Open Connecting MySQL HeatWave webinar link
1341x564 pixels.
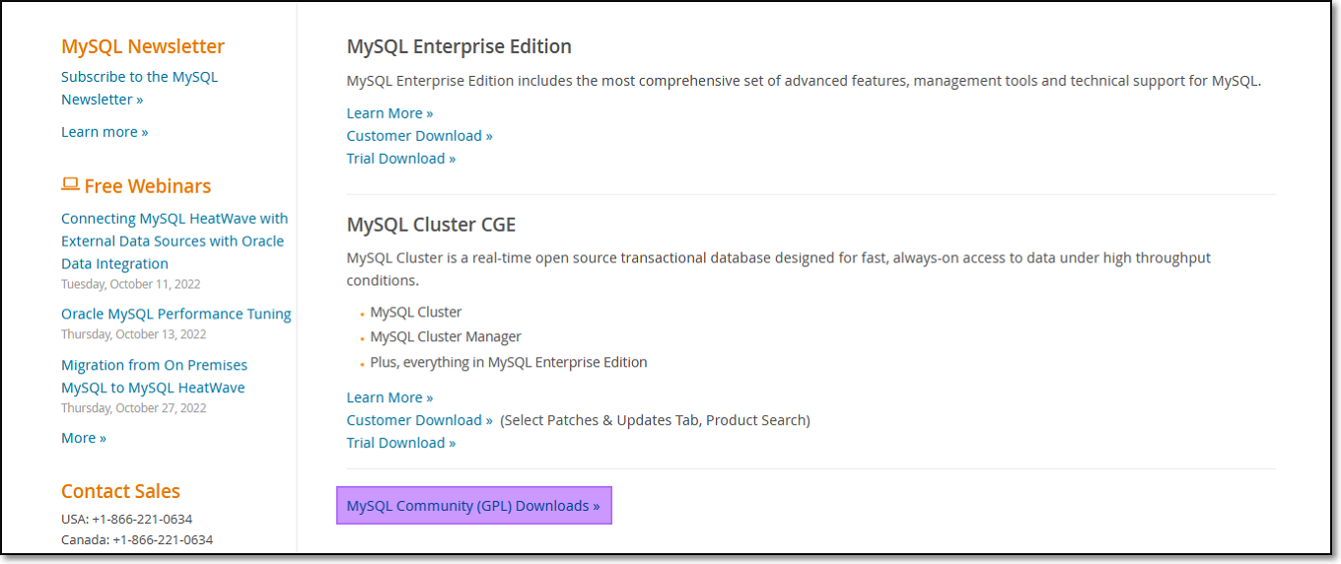(x=174, y=241)
